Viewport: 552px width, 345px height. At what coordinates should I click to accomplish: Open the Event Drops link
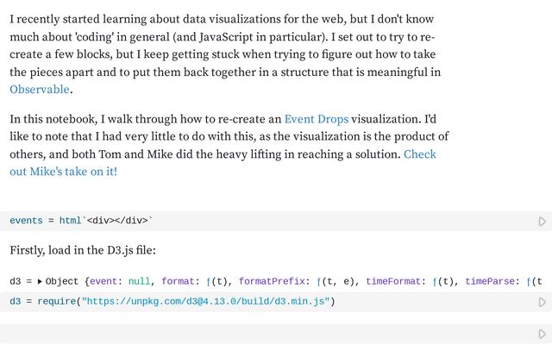click(316, 118)
